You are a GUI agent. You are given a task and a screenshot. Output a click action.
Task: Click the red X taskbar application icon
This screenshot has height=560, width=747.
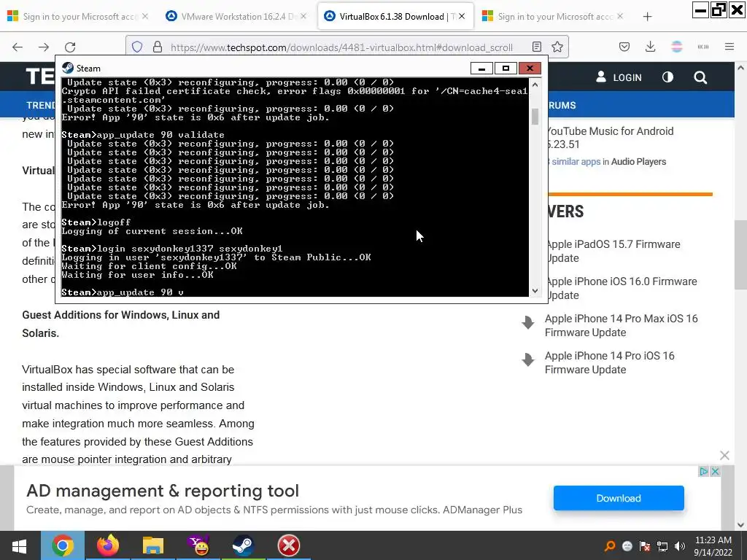289,545
